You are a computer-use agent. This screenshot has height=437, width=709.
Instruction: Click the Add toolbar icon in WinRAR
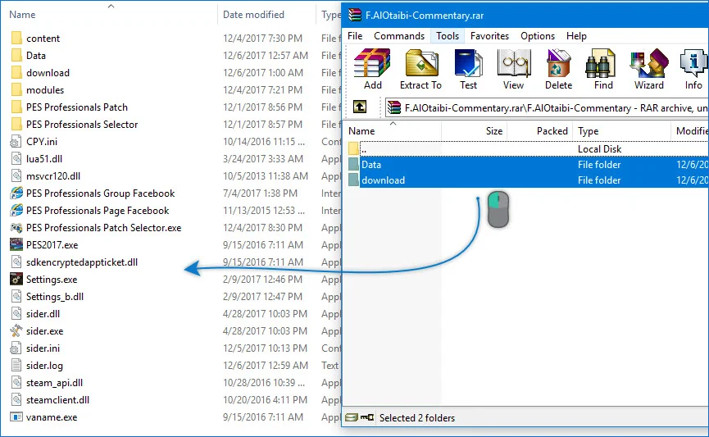(x=372, y=69)
